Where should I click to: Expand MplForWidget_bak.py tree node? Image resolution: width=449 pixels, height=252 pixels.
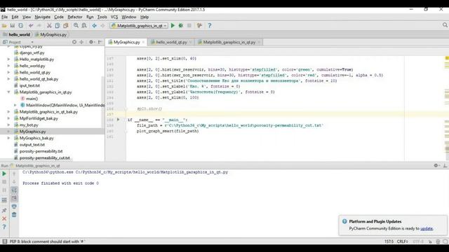tap(8, 118)
